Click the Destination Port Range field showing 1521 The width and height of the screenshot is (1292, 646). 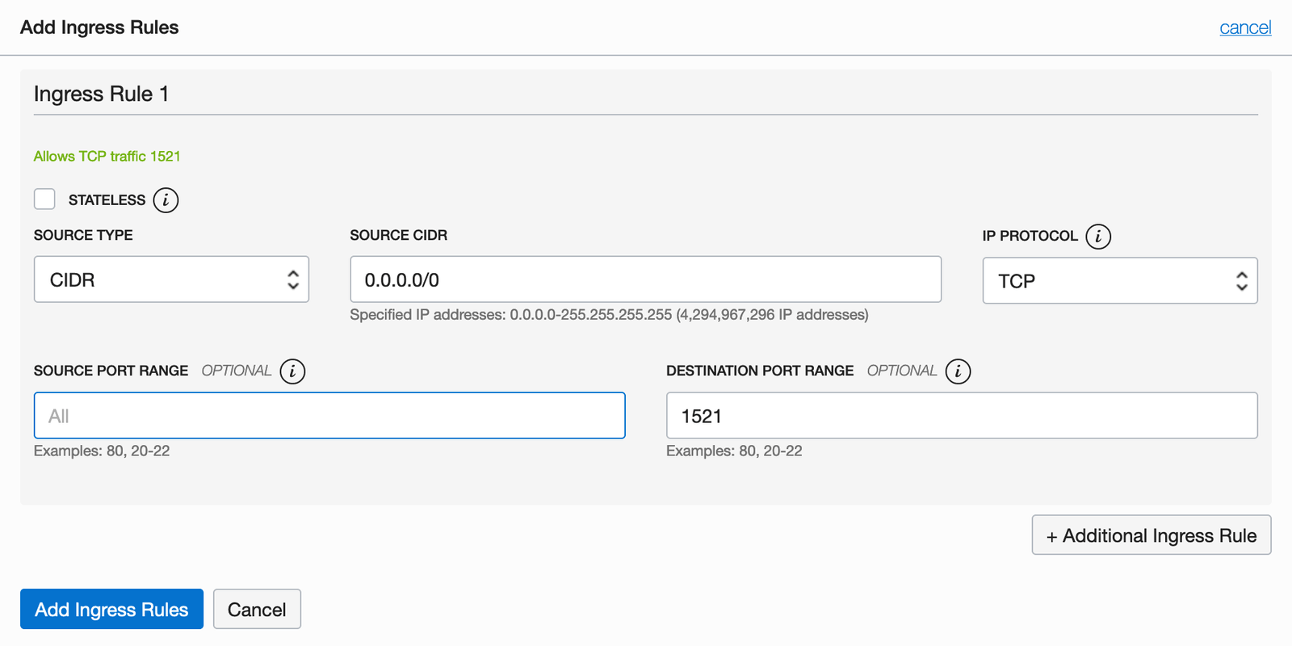pyautogui.click(x=961, y=416)
